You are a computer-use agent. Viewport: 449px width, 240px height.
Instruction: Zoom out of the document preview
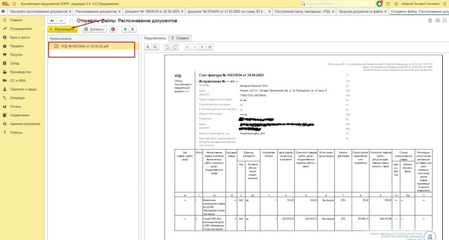155,47
